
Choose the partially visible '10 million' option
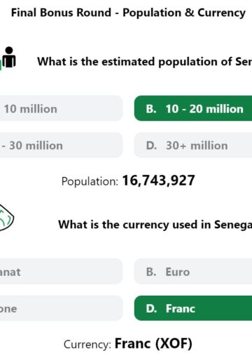click(61, 108)
